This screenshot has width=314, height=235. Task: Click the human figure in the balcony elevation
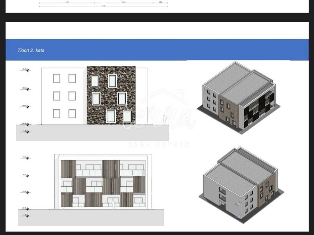[x=113, y=204]
